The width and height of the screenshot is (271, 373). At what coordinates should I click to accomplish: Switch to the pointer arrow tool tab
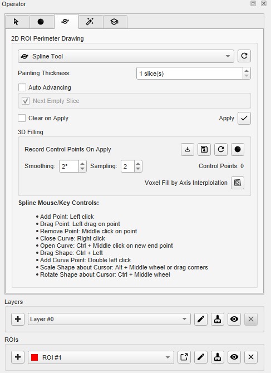pos(17,22)
